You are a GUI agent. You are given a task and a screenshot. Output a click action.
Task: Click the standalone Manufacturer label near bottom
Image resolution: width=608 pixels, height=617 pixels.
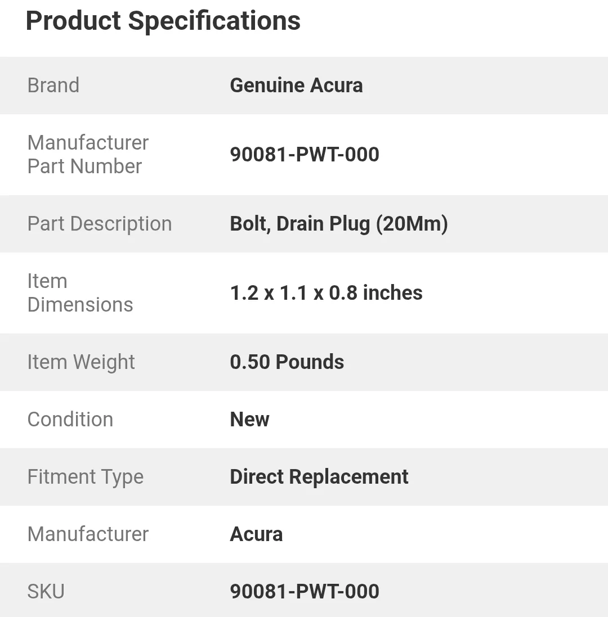pyautogui.click(x=88, y=534)
